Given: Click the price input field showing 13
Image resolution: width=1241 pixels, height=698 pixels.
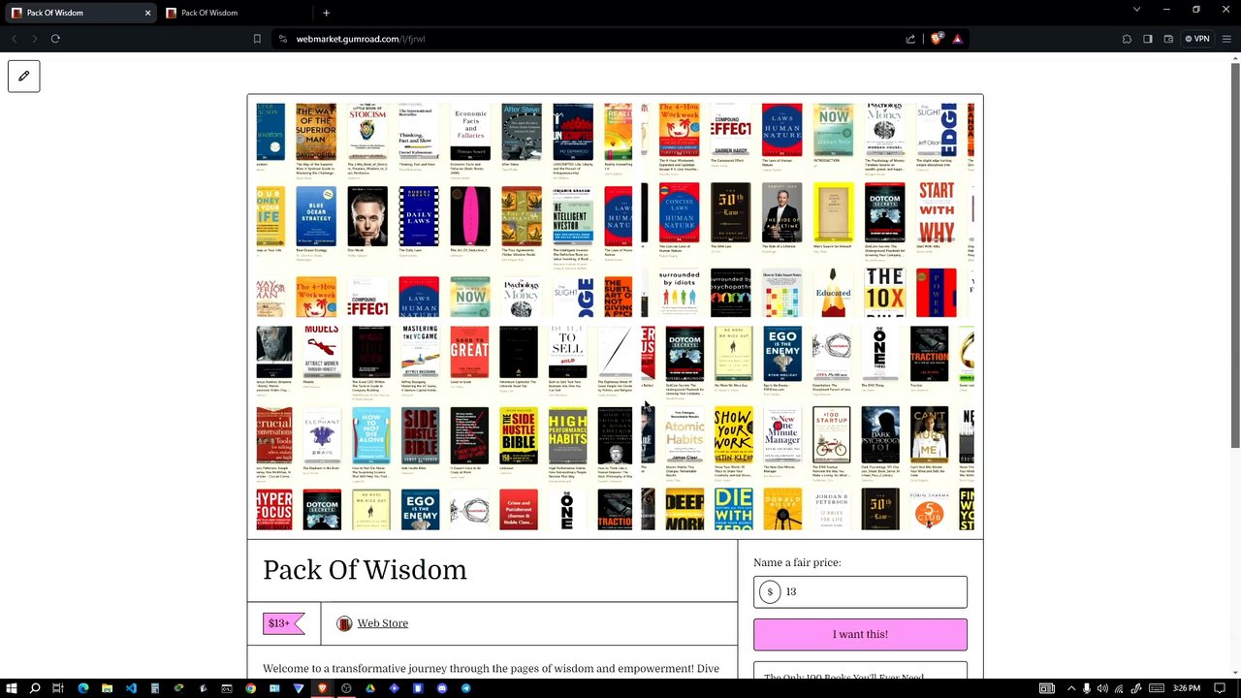Looking at the screenshot, I should [860, 591].
